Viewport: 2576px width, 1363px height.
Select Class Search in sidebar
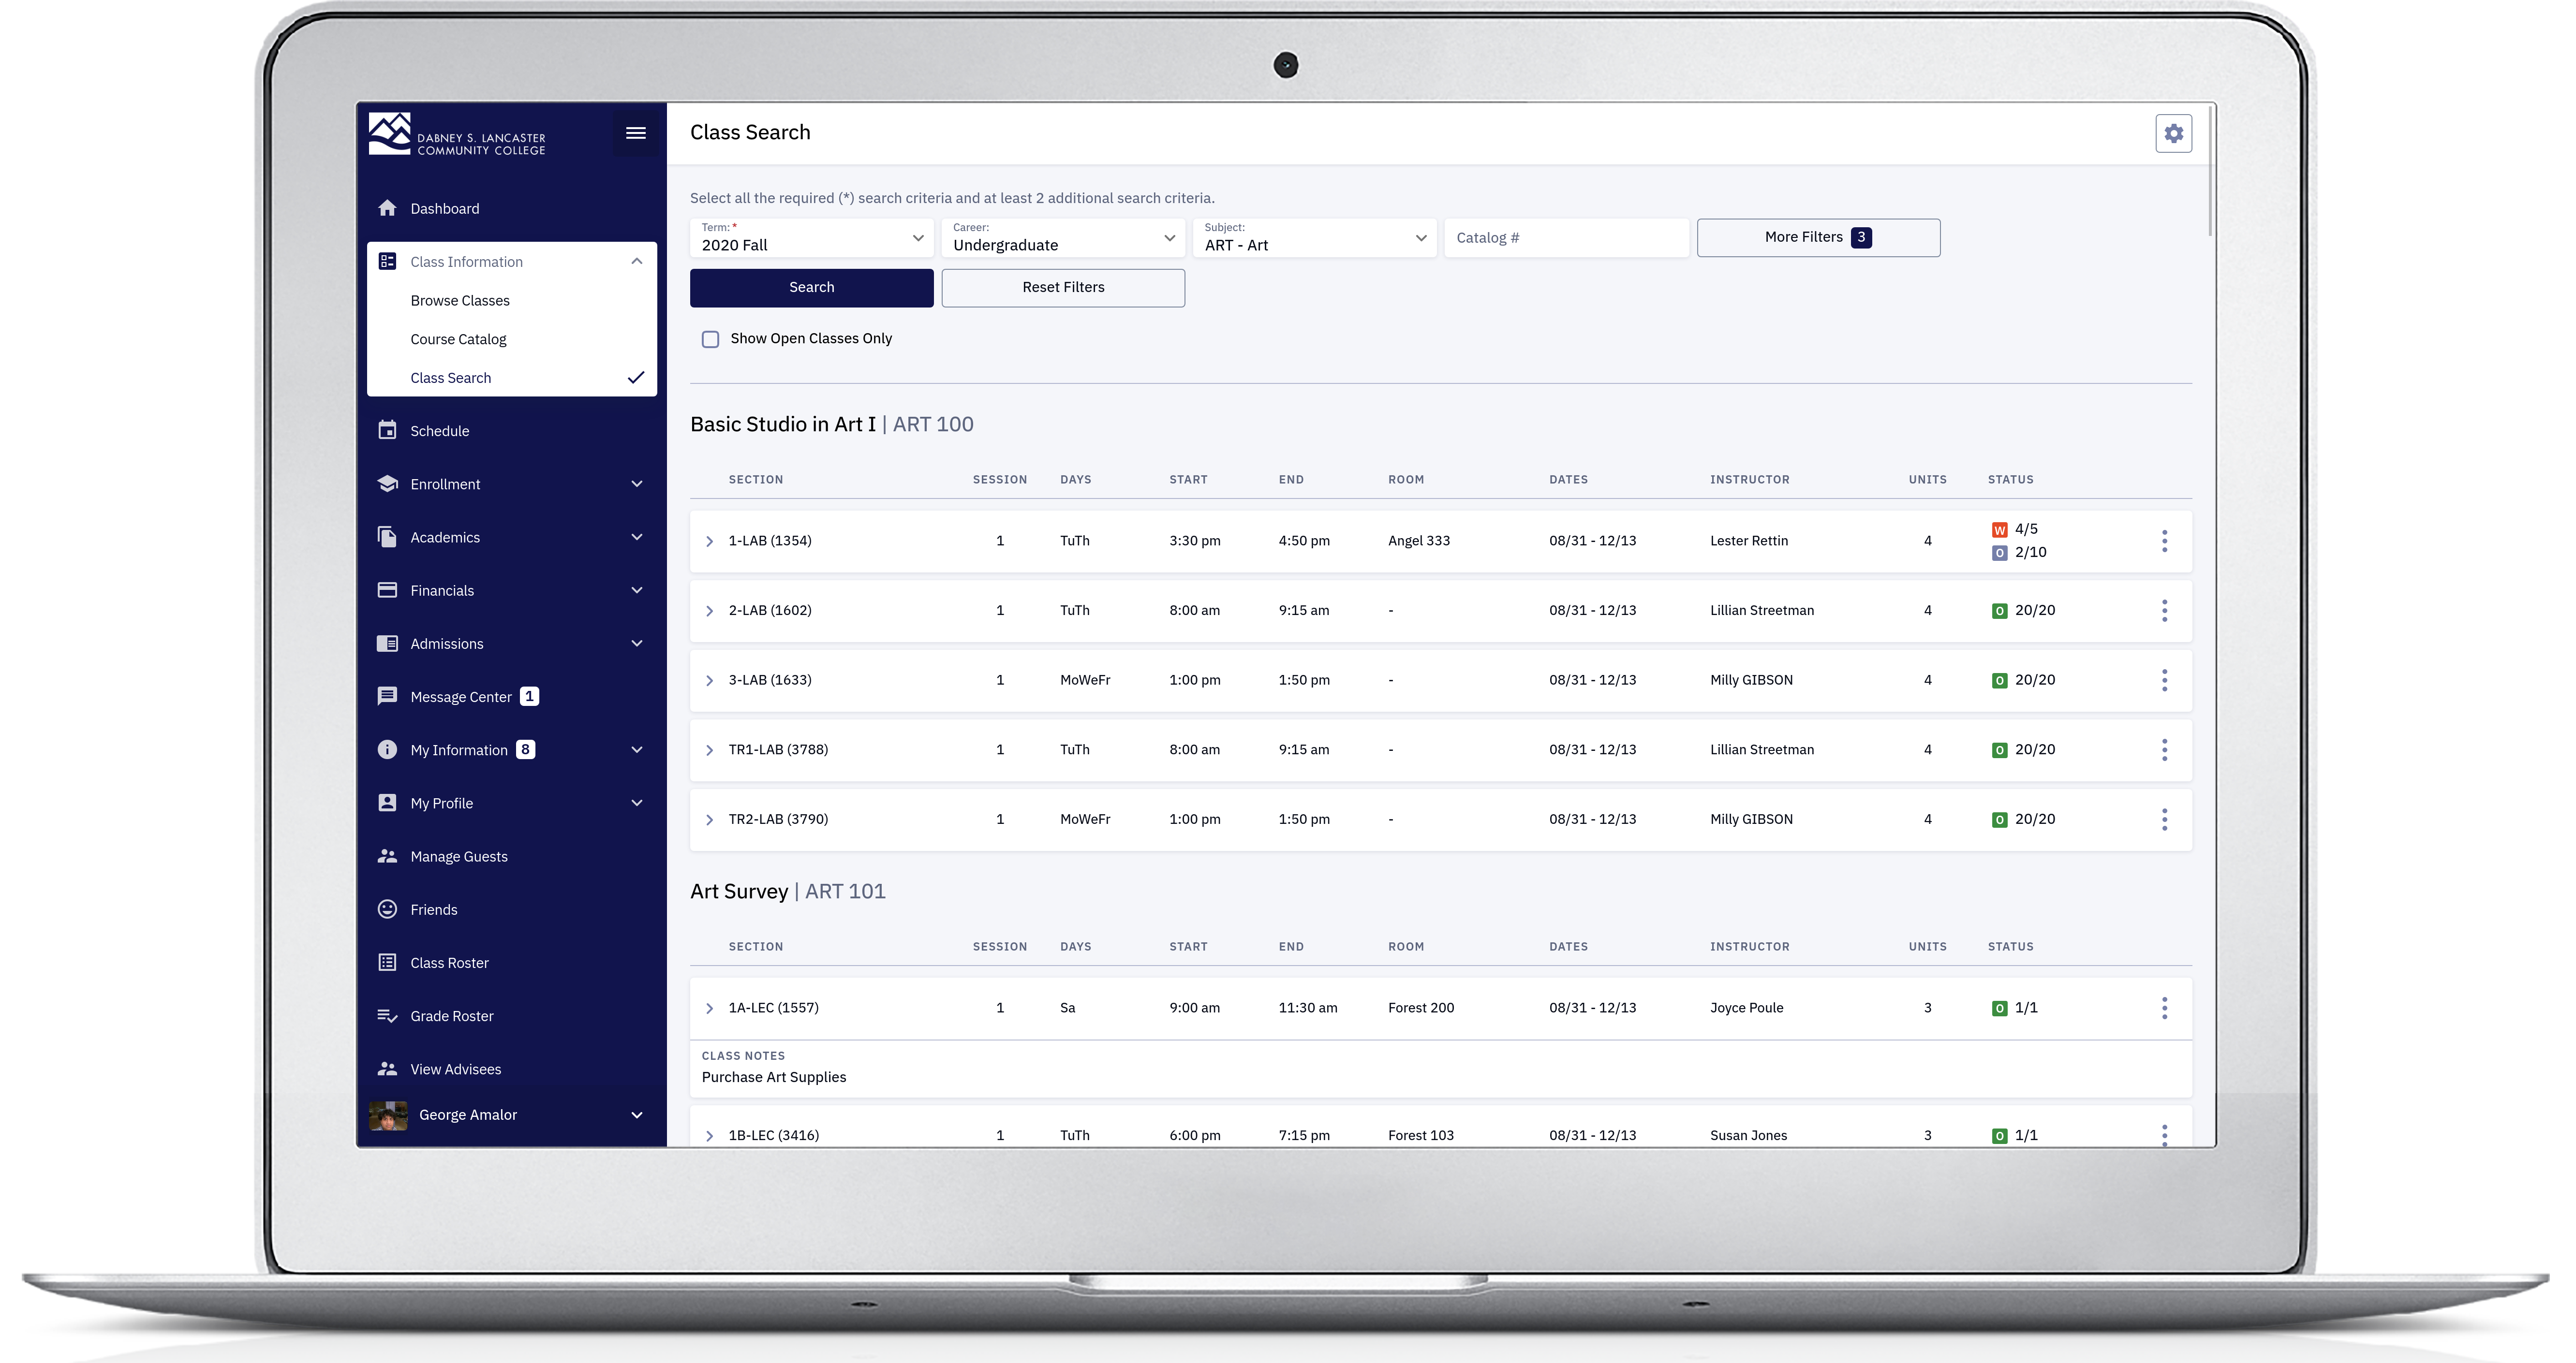(451, 378)
